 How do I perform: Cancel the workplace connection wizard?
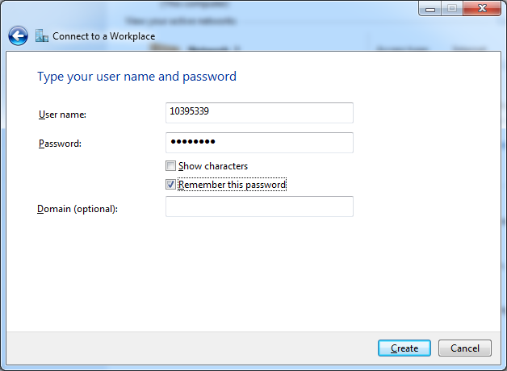pyautogui.click(x=465, y=348)
